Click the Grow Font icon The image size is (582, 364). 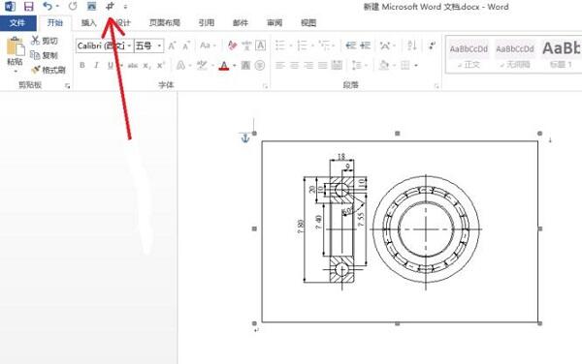coord(172,45)
